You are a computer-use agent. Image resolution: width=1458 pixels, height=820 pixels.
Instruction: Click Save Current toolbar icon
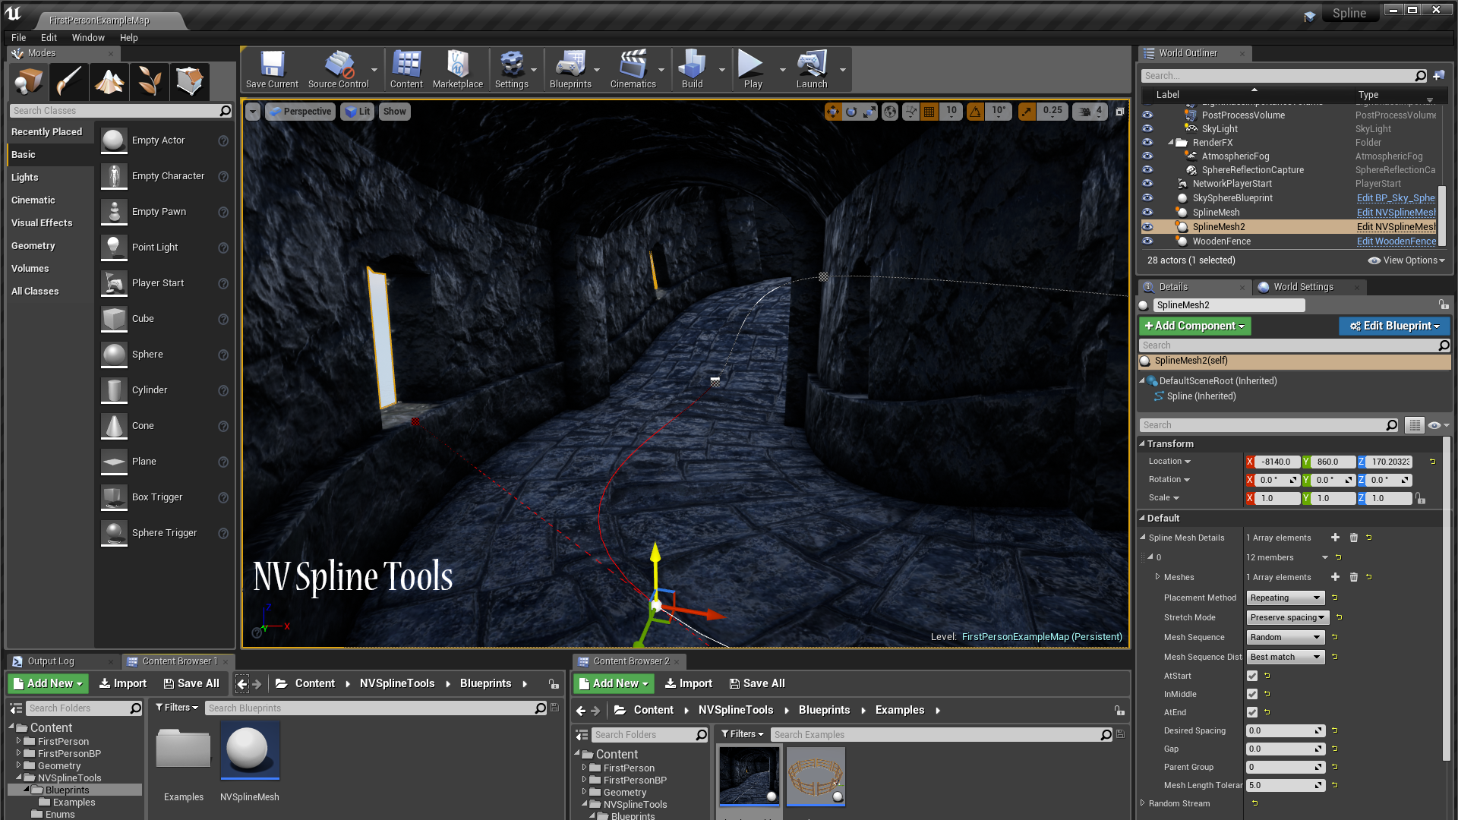tap(272, 69)
